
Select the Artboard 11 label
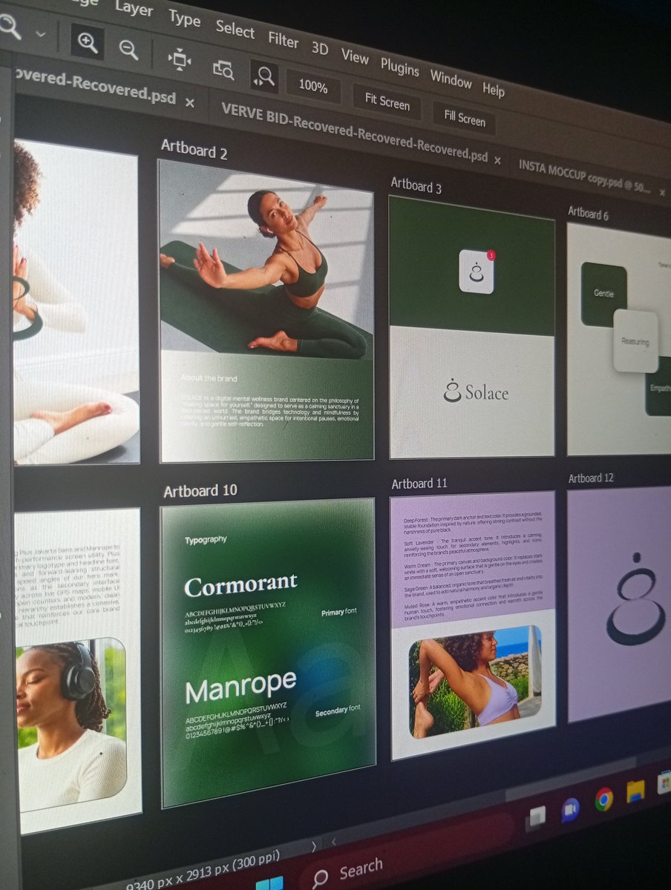tap(419, 484)
